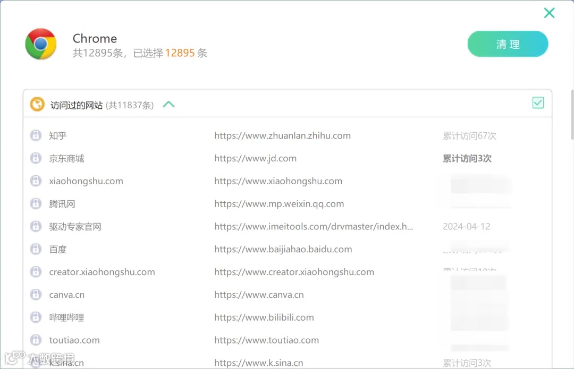Click the lock icon beside creator.xiaohongshu.com

36,272
